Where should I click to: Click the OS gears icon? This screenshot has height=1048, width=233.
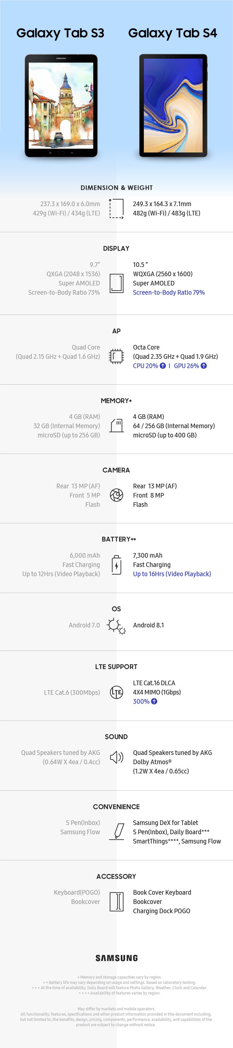pos(116,626)
